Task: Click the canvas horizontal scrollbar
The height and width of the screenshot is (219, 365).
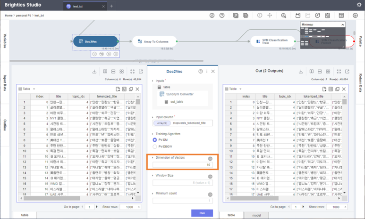Action: coord(106,61)
